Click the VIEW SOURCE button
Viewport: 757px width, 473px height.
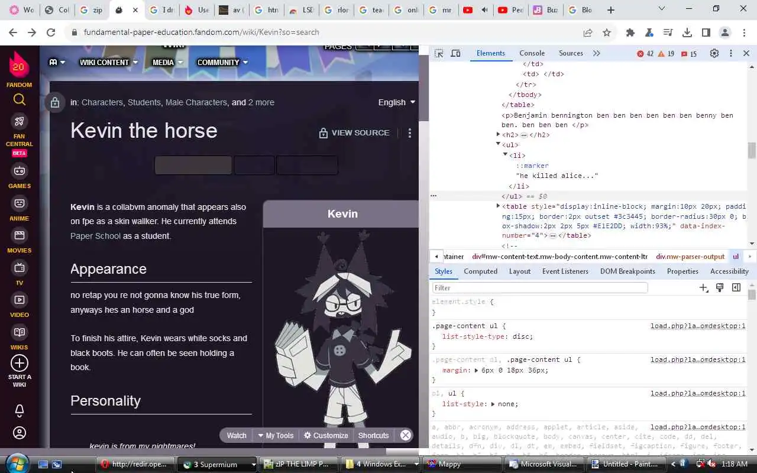(354, 133)
